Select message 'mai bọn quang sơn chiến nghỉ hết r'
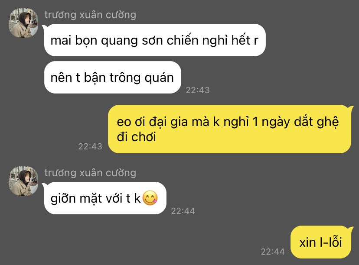The image size is (359, 265). click(x=154, y=40)
